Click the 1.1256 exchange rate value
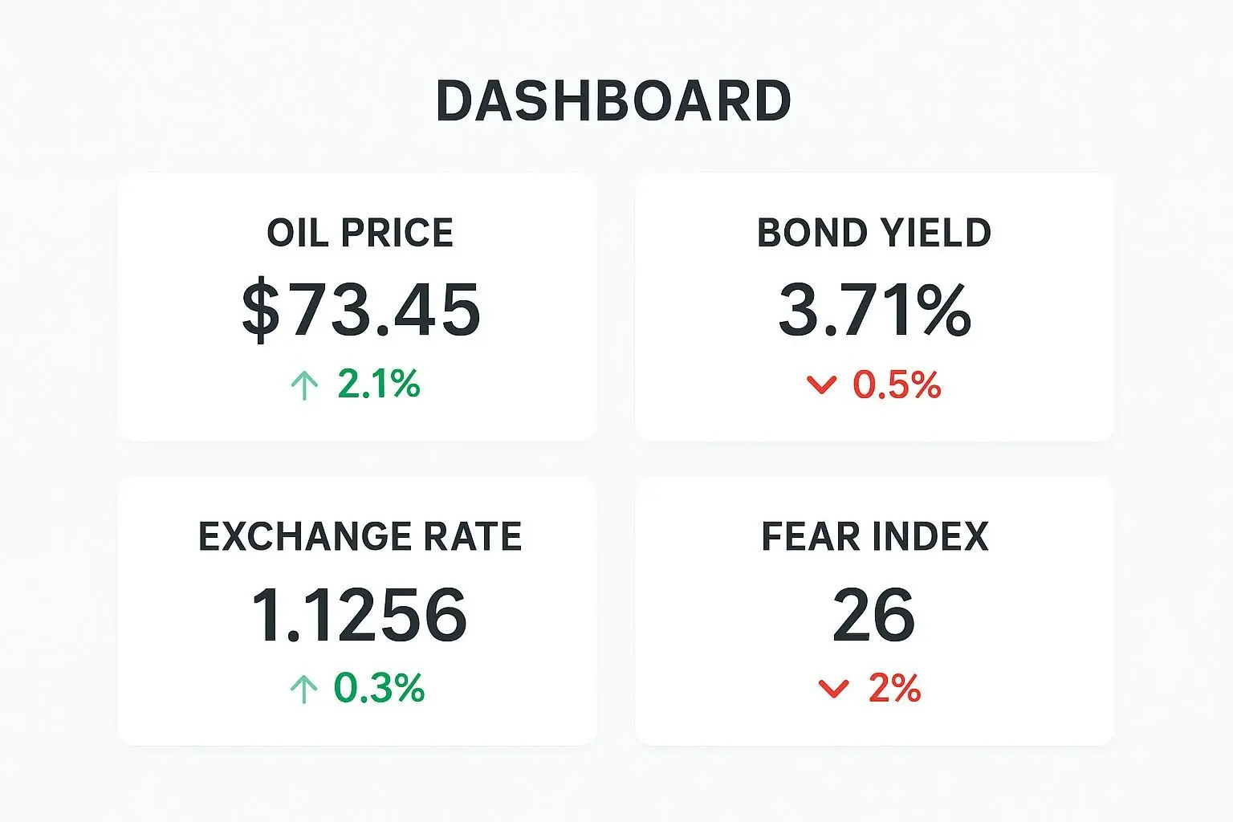The image size is (1233, 822). tap(359, 615)
